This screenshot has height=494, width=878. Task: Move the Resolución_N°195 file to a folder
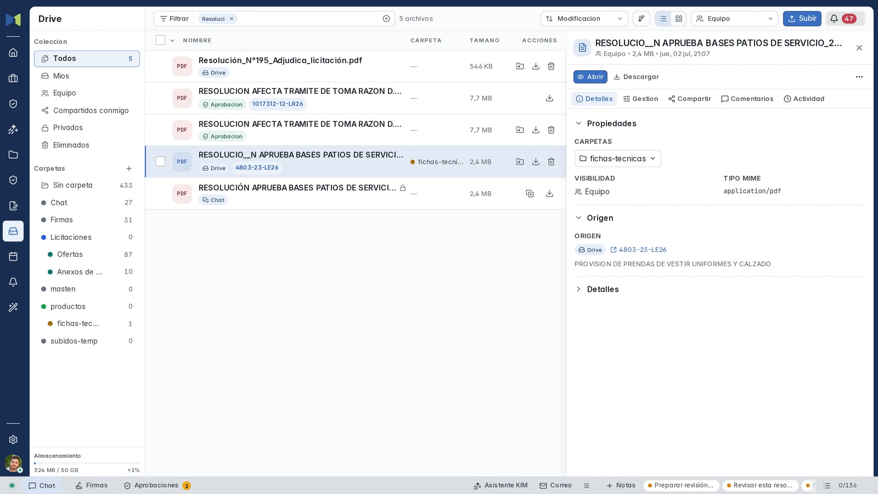pyautogui.click(x=520, y=66)
